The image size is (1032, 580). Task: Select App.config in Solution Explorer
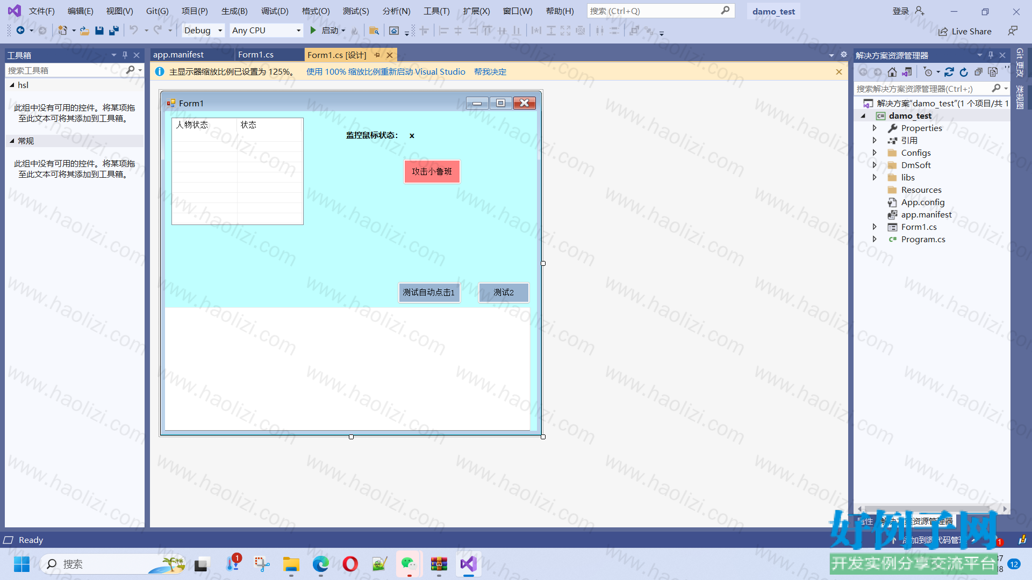coord(923,202)
